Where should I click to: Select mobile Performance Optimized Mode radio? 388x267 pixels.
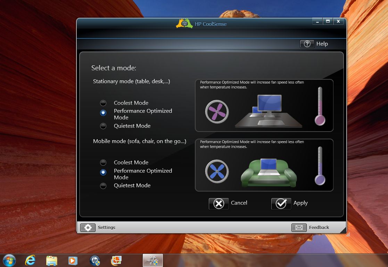pos(103,172)
